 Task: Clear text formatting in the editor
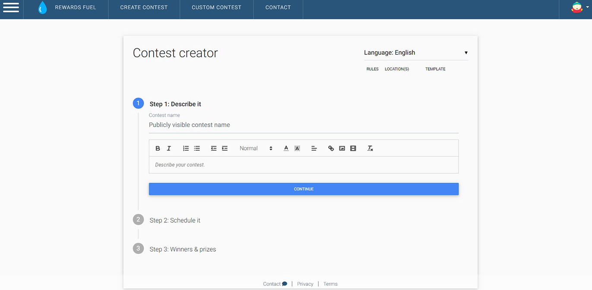(x=370, y=148)
